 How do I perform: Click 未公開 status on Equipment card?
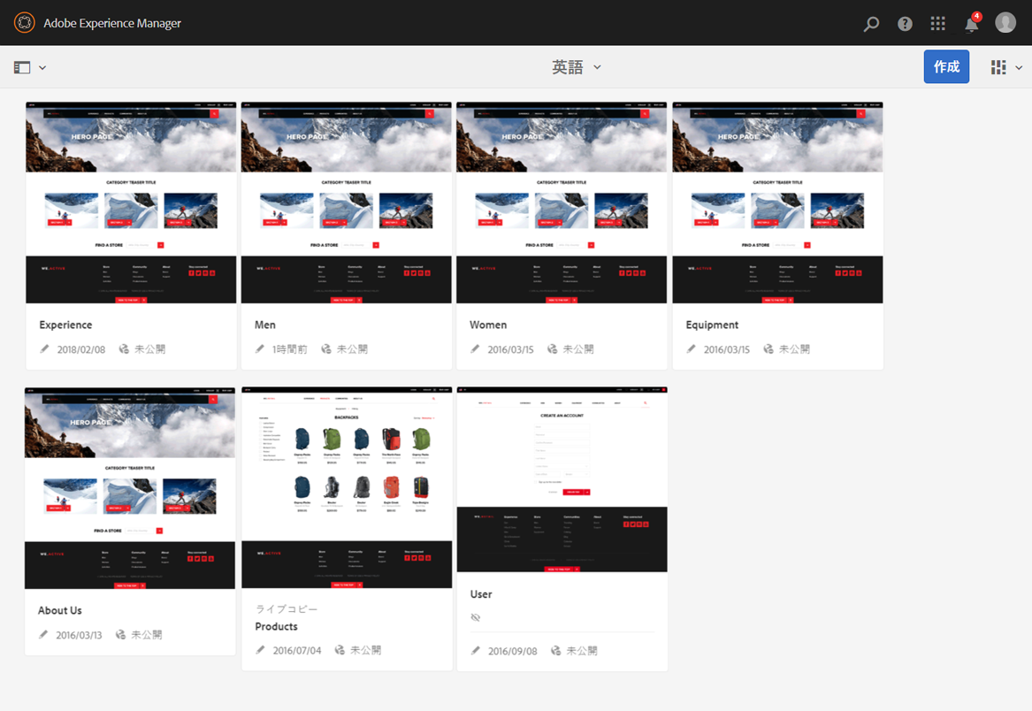[794, 349]
